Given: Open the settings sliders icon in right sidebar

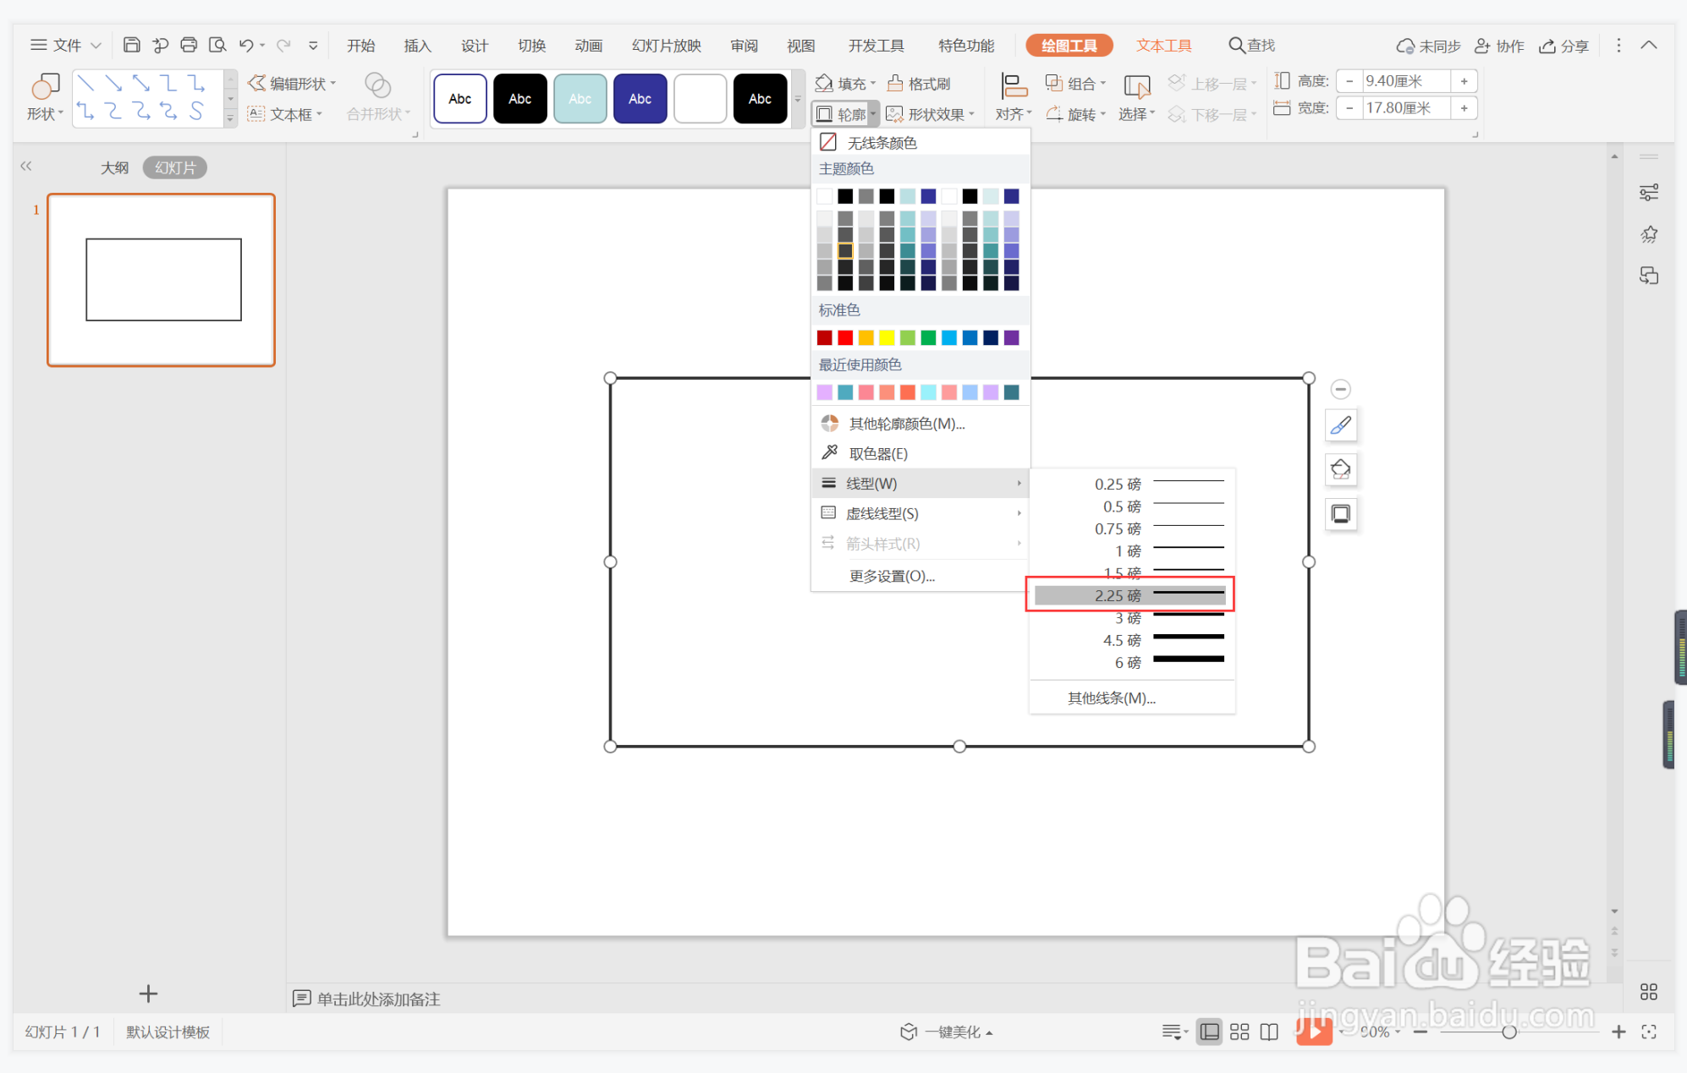Looking at the screenshot, I should point(1648,193).
